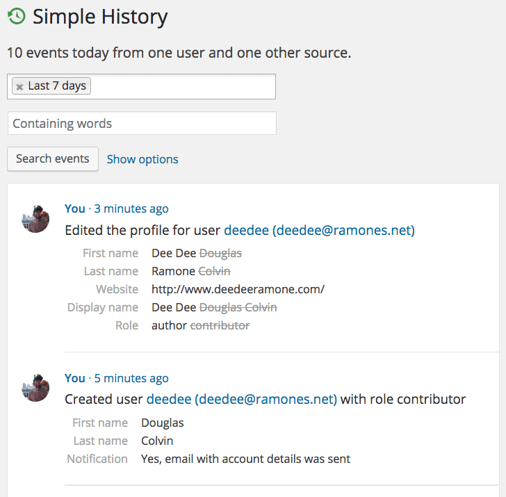The height and width of the screenshot is (497, 506).
Task: Click avatar on the created user event
Action: (x=35, y=389)
